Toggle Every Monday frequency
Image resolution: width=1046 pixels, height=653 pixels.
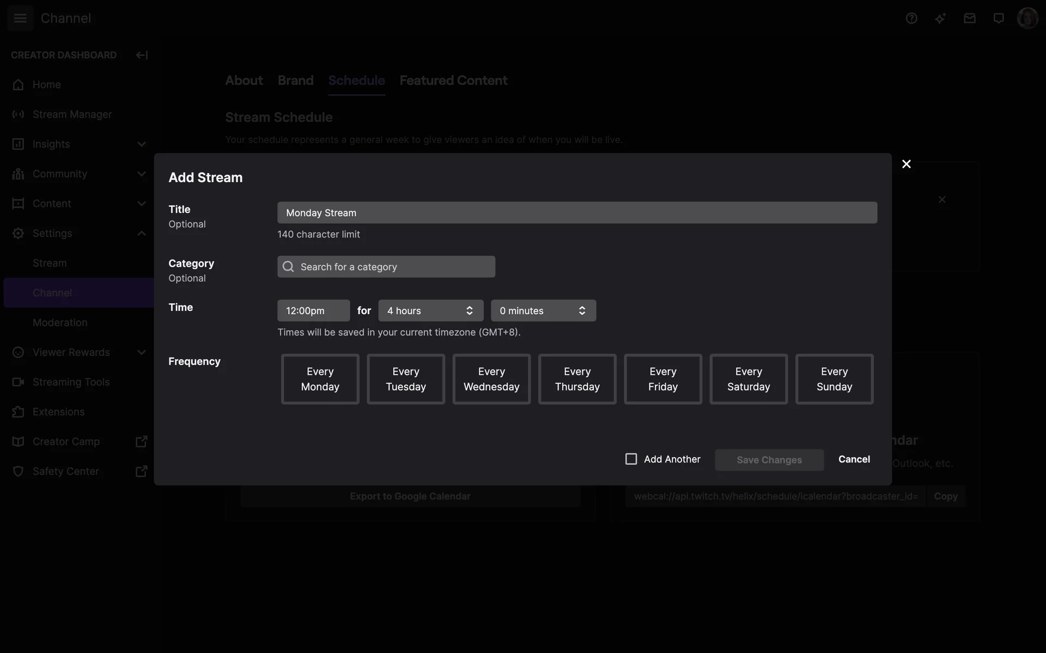pyautogui.click(x=320, y=379)
